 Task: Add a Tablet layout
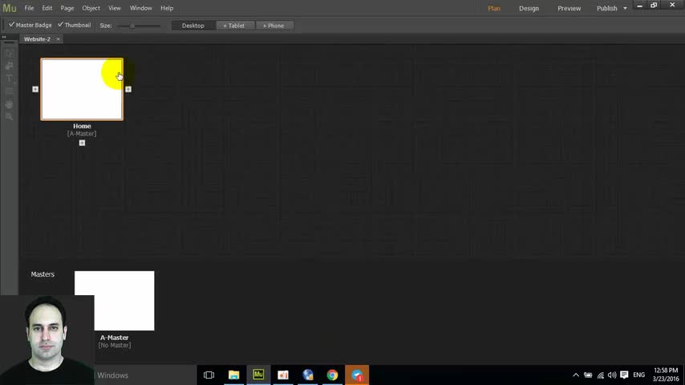click(234, 26)
